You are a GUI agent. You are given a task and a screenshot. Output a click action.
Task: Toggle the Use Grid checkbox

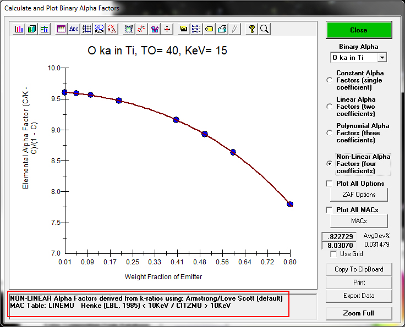(x=333, y=254)
